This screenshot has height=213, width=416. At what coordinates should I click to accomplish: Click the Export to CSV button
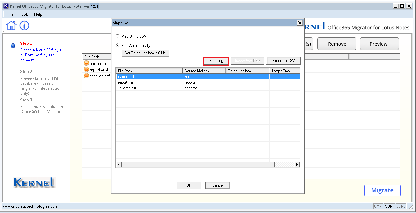coord(284,61)
